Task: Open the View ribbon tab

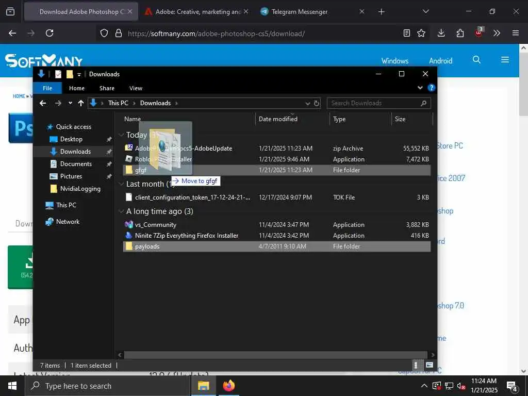Action: (136, 88)
